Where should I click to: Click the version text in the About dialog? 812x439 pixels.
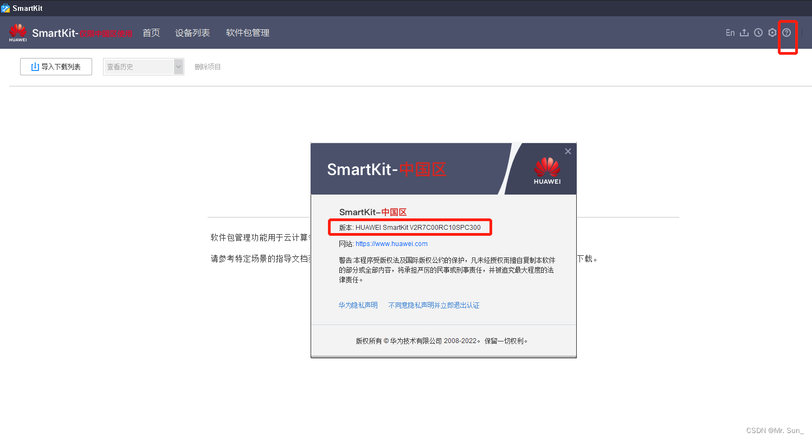coord(410,227)
